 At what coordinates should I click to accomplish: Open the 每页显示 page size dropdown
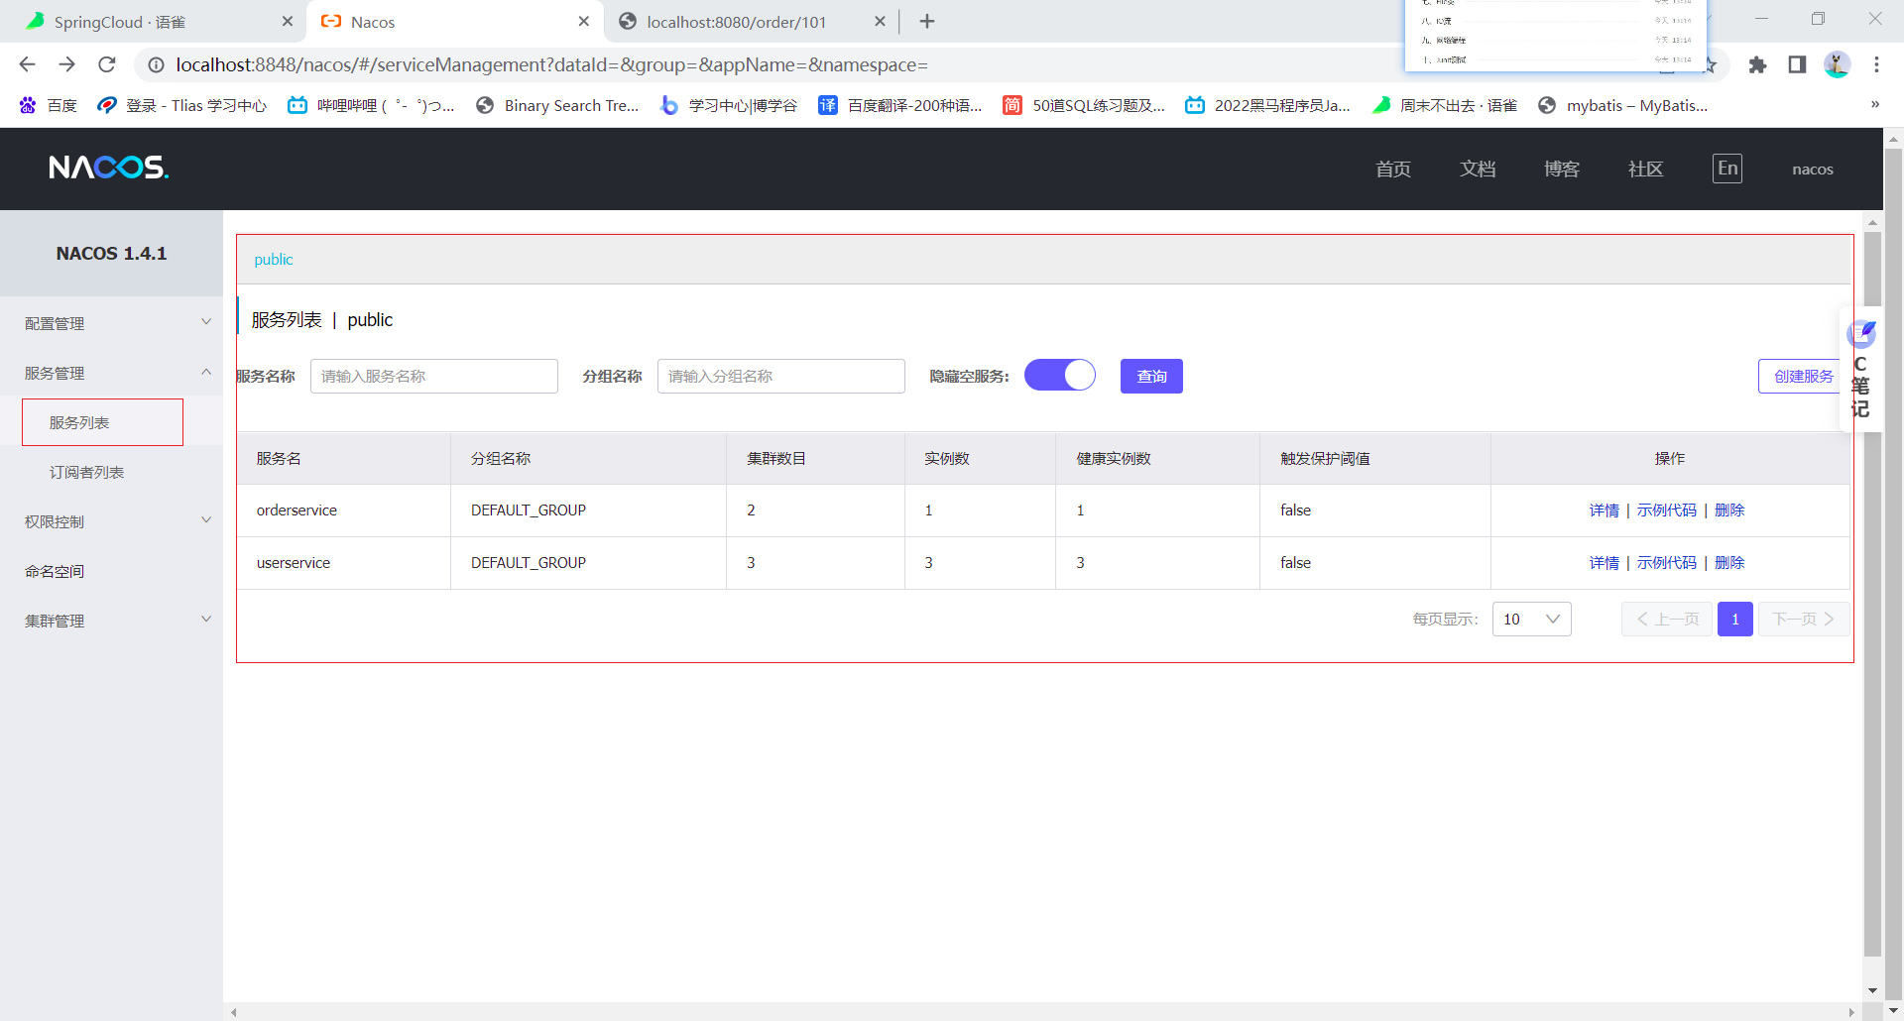(1531, 619)
